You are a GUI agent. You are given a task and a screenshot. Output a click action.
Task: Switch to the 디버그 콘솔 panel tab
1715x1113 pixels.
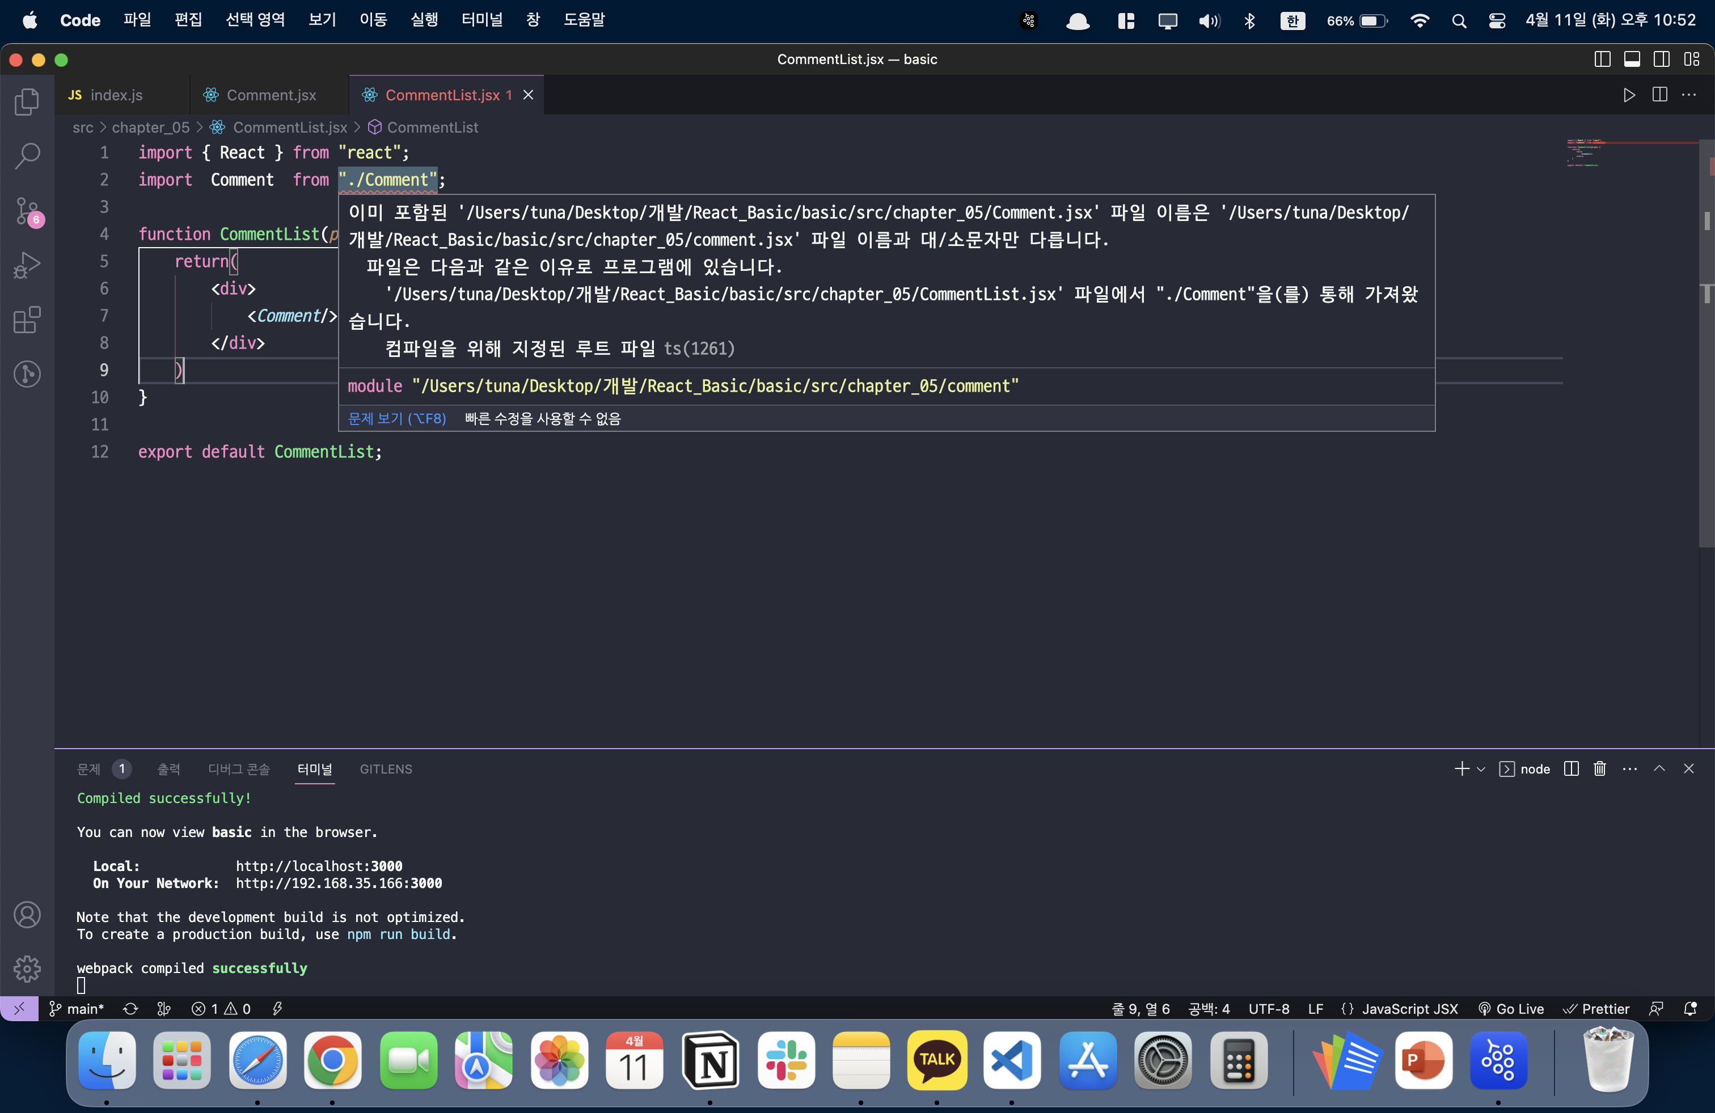point(239,769)
